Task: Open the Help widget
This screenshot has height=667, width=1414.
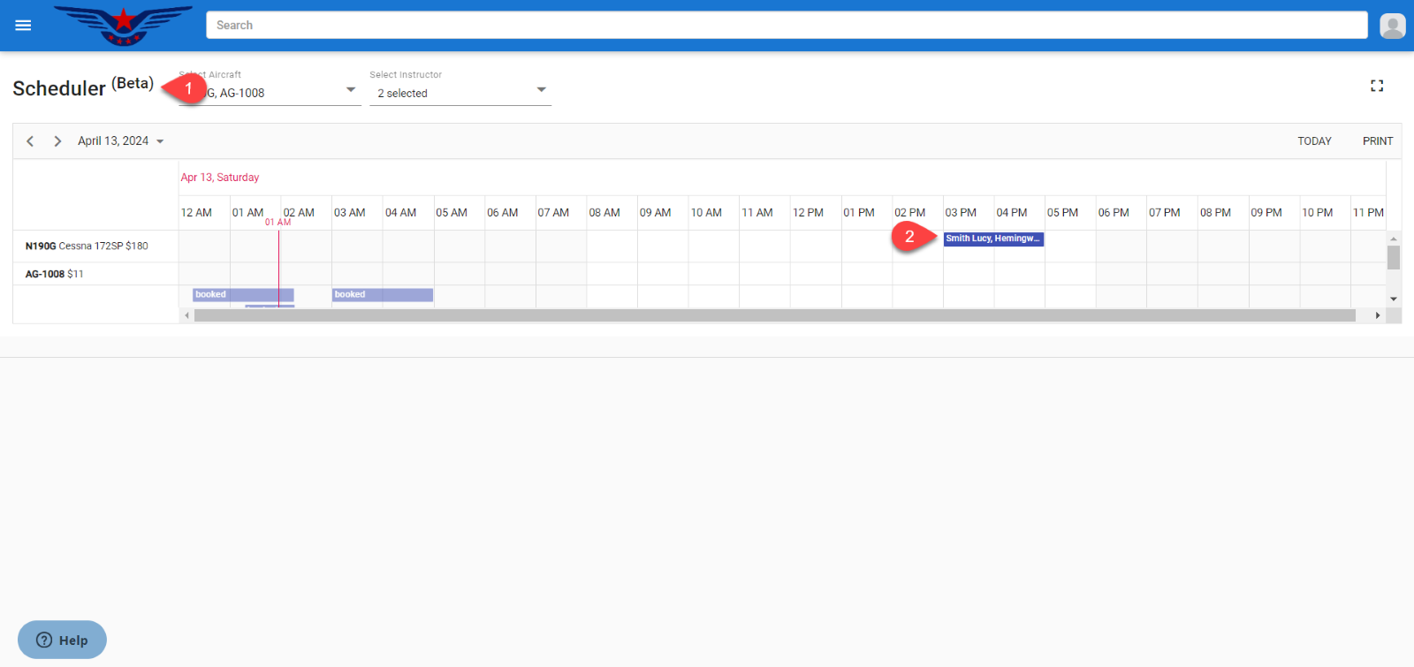Action: [x=62, y=640]
